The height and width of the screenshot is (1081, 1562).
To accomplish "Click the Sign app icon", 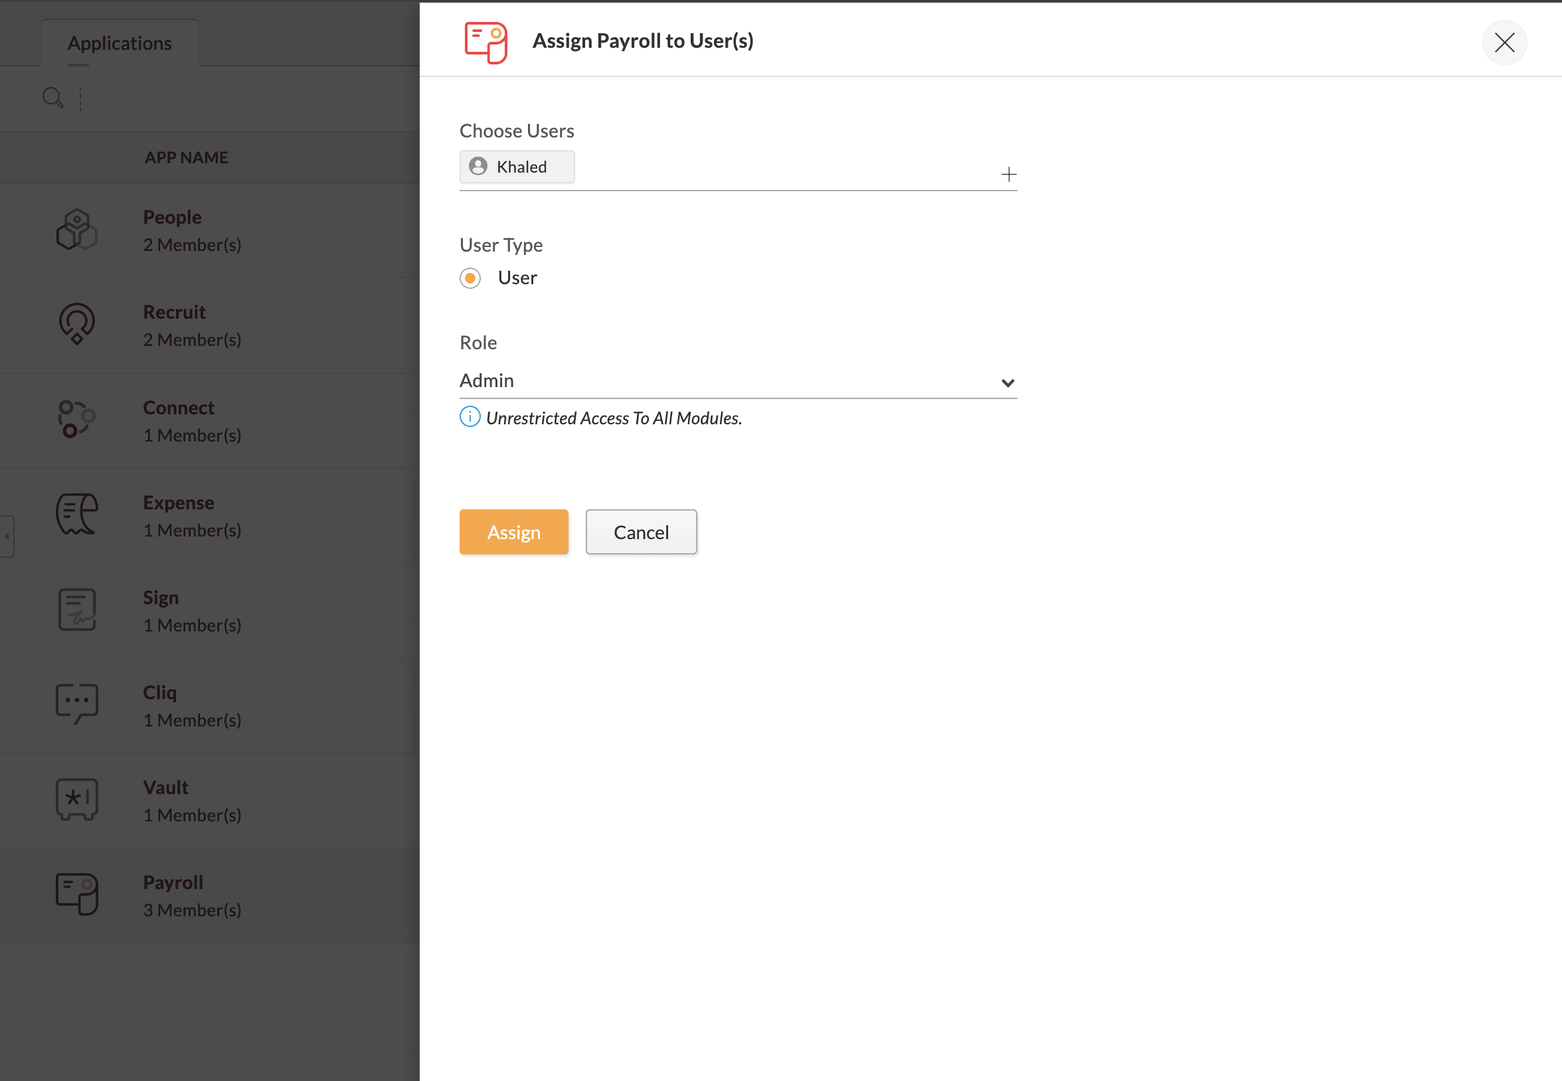I will coord(76,610).
